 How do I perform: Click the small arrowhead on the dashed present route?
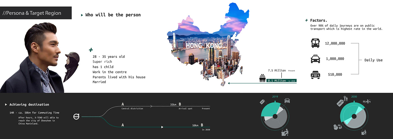(151, 106)
